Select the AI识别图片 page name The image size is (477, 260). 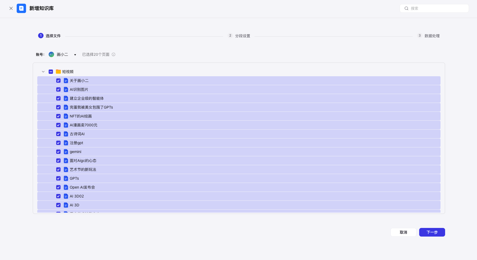pyautogui.click(x=79, y=89)
